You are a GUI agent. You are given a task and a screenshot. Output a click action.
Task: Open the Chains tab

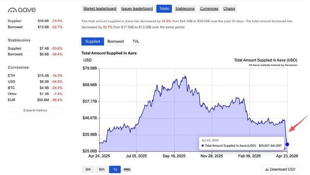(x=229, y=8)
